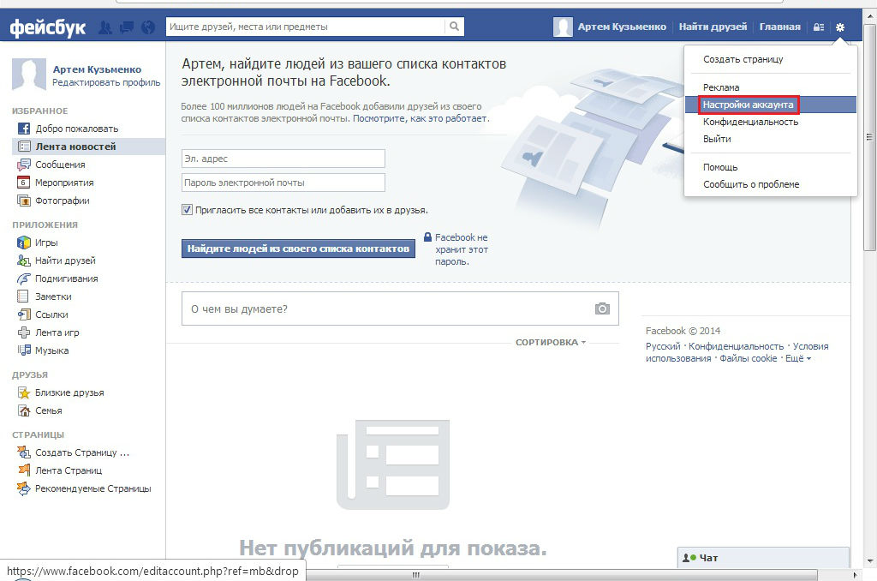Open the Чат bar

763,558
